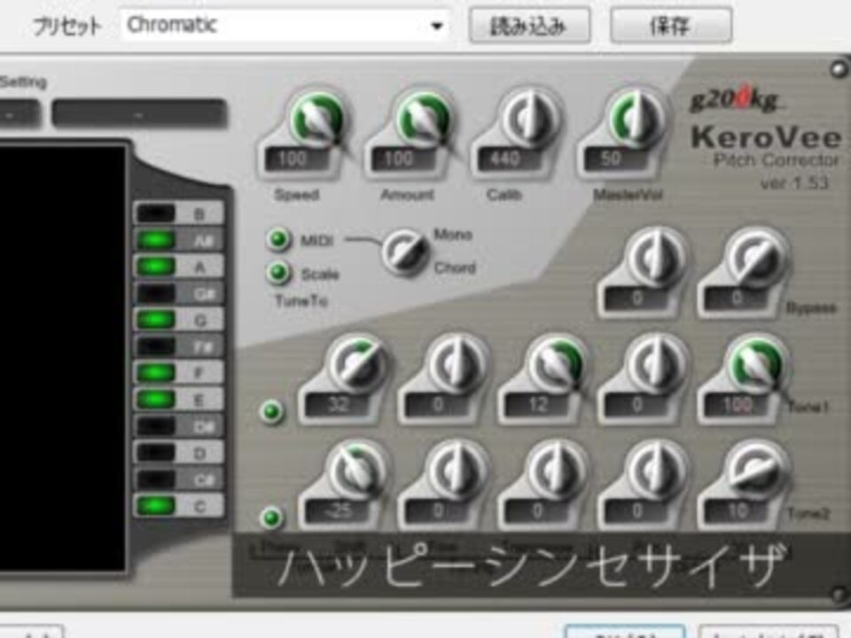Toggle the Tone2 row enable LED
The height and width of the screenshot is (638, 851).
(271, 517)
